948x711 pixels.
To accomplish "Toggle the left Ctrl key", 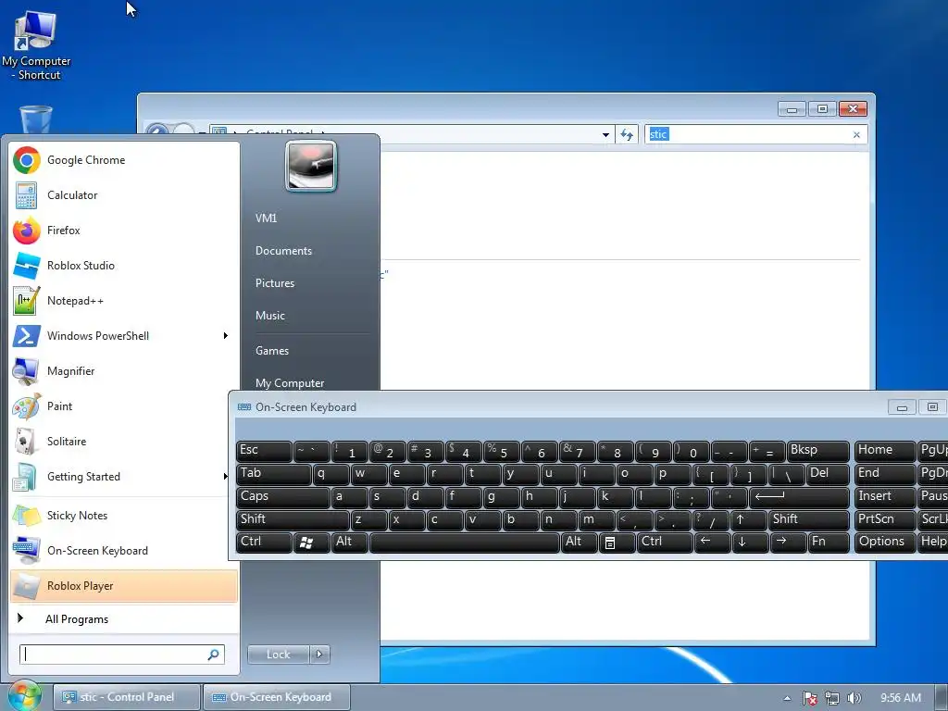I will [264, 542].
